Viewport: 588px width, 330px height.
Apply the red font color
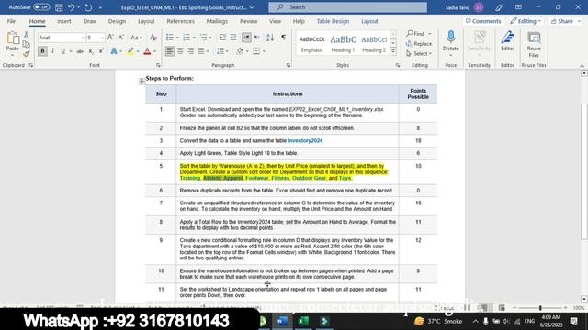pos(147,51)
